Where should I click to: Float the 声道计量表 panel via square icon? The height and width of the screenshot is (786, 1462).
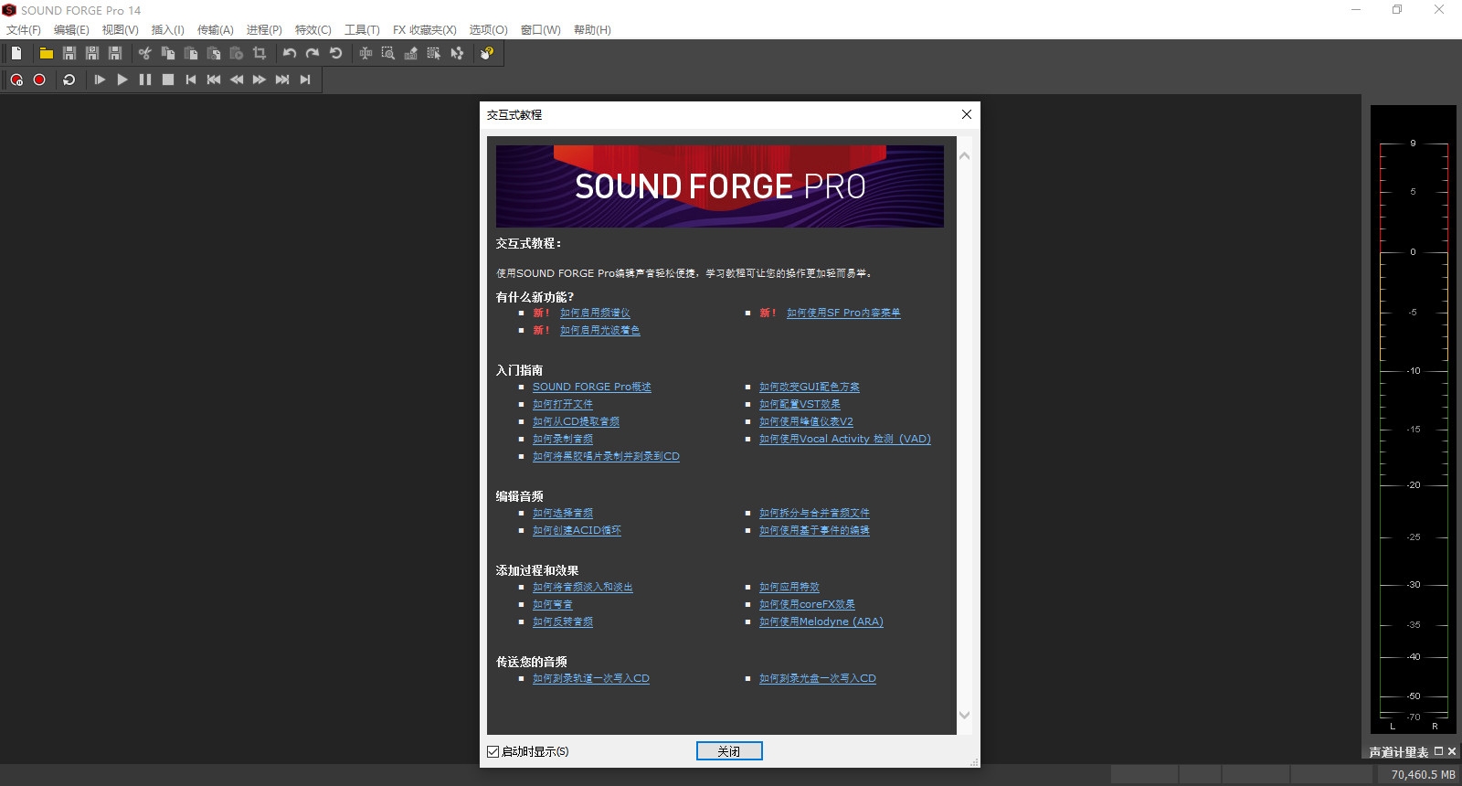[1438, 751]
